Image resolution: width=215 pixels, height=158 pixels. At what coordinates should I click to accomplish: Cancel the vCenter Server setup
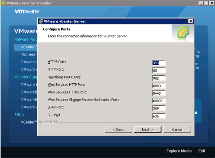click(x=177, y=129)
